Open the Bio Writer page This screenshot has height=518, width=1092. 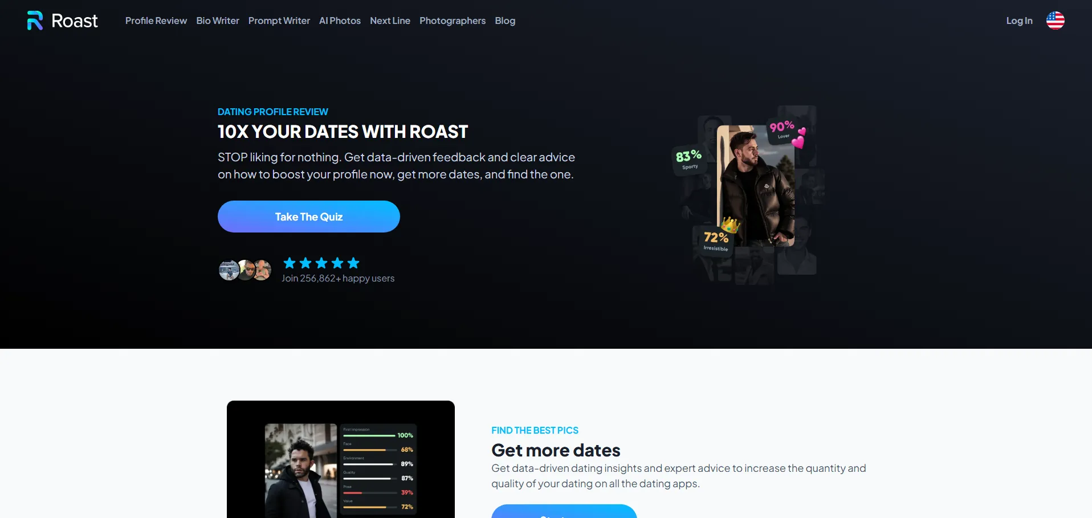(218, 21)
